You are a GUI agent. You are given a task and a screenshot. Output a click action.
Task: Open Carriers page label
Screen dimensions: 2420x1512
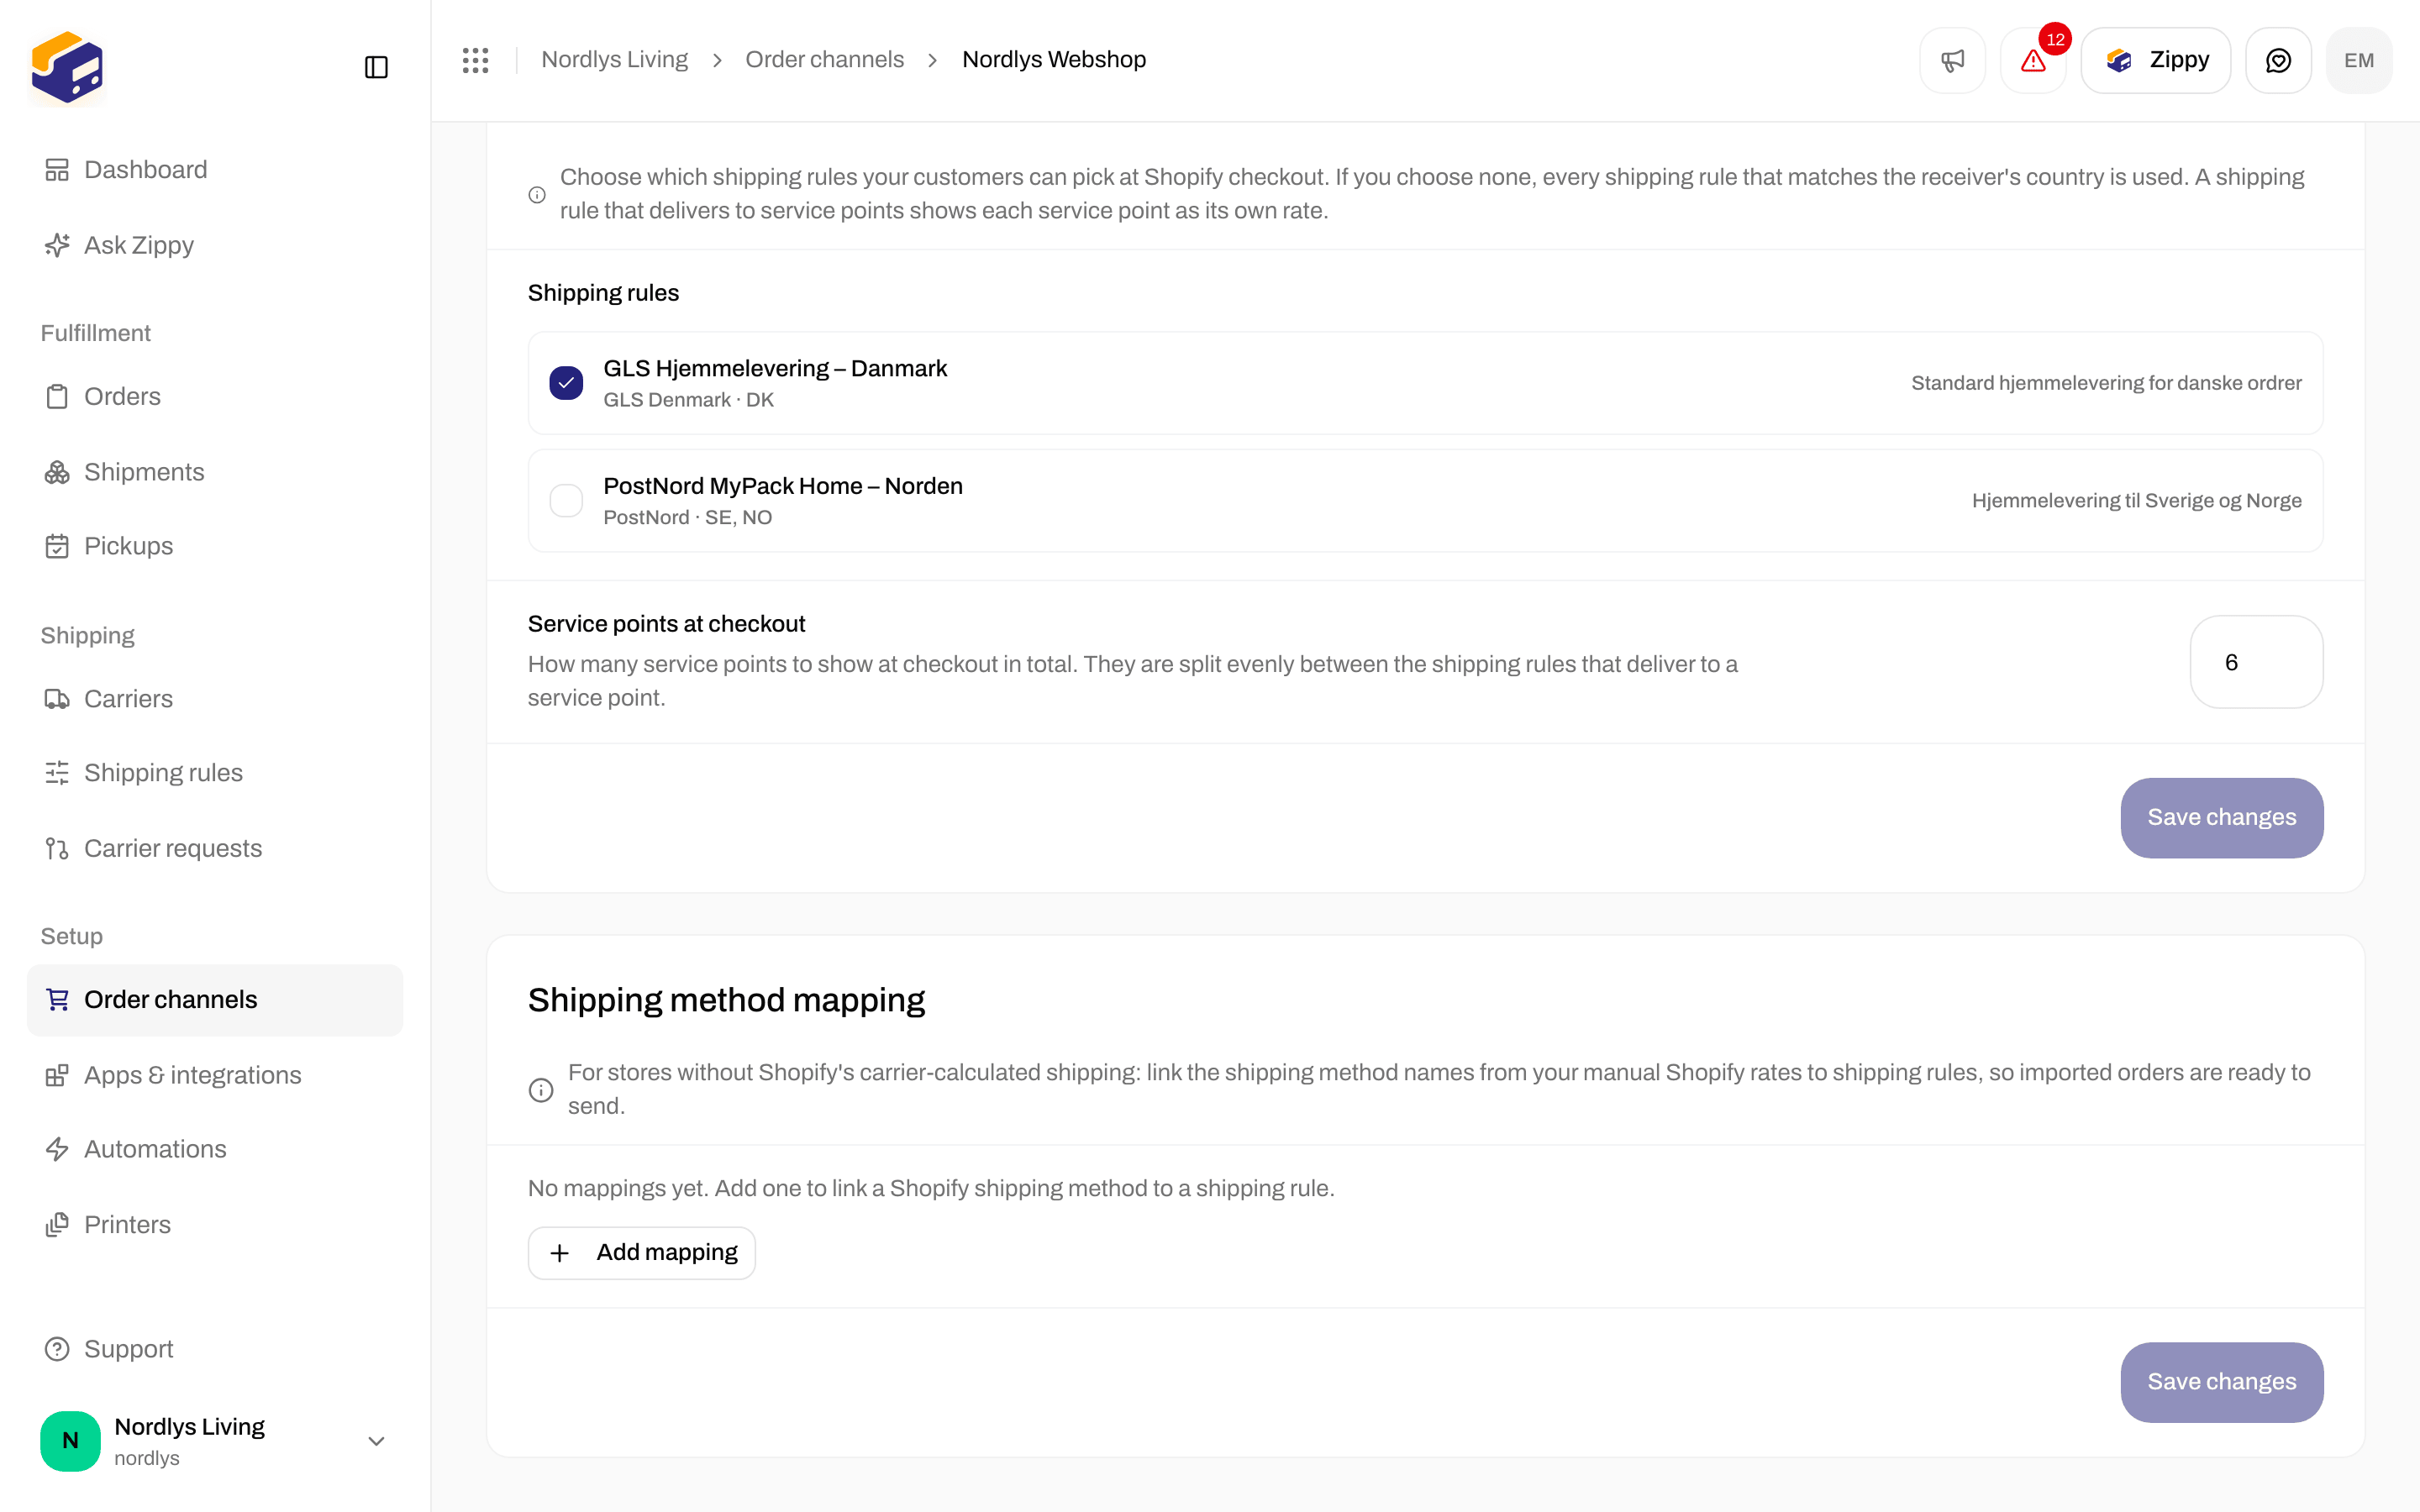click(x=128, y=699)
